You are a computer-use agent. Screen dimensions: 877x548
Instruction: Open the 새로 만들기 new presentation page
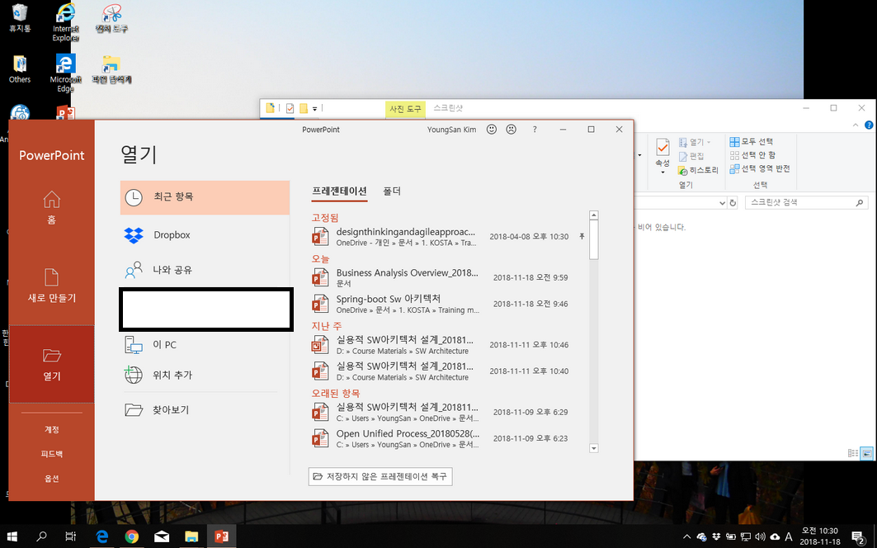pyautogui.click(x=51, y=286)
